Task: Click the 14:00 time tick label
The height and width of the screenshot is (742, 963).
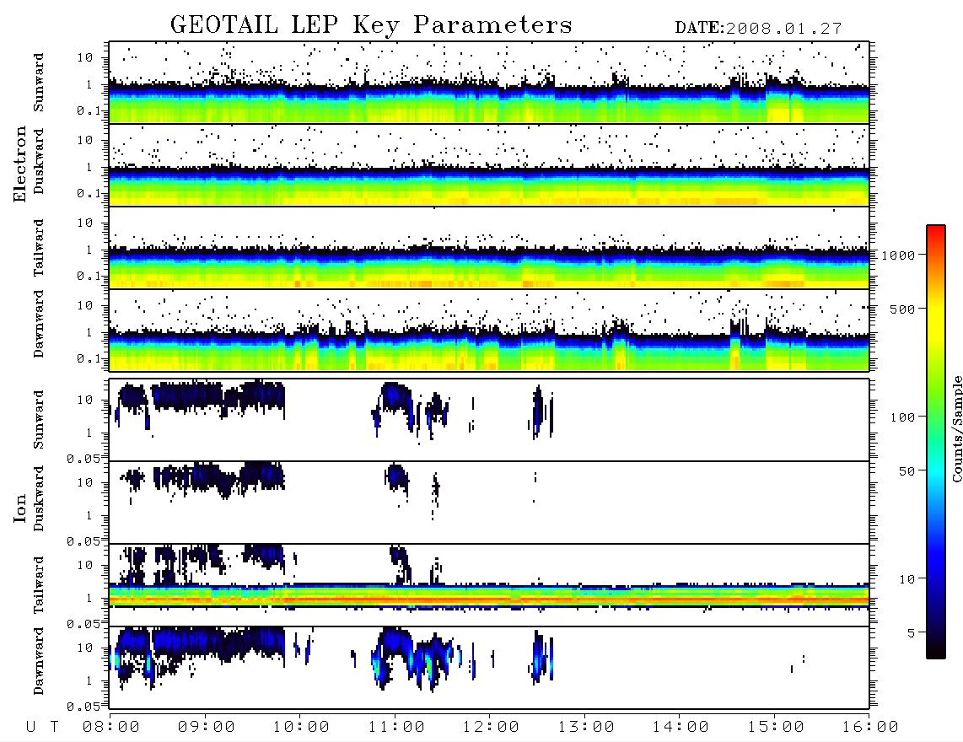Action: [681, 727]
